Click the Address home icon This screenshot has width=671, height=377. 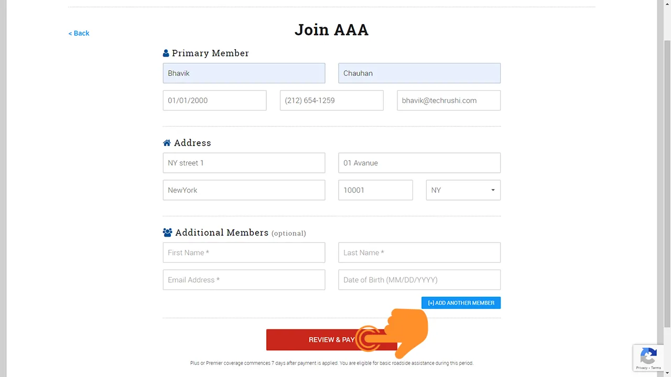(x=167, y=143)
